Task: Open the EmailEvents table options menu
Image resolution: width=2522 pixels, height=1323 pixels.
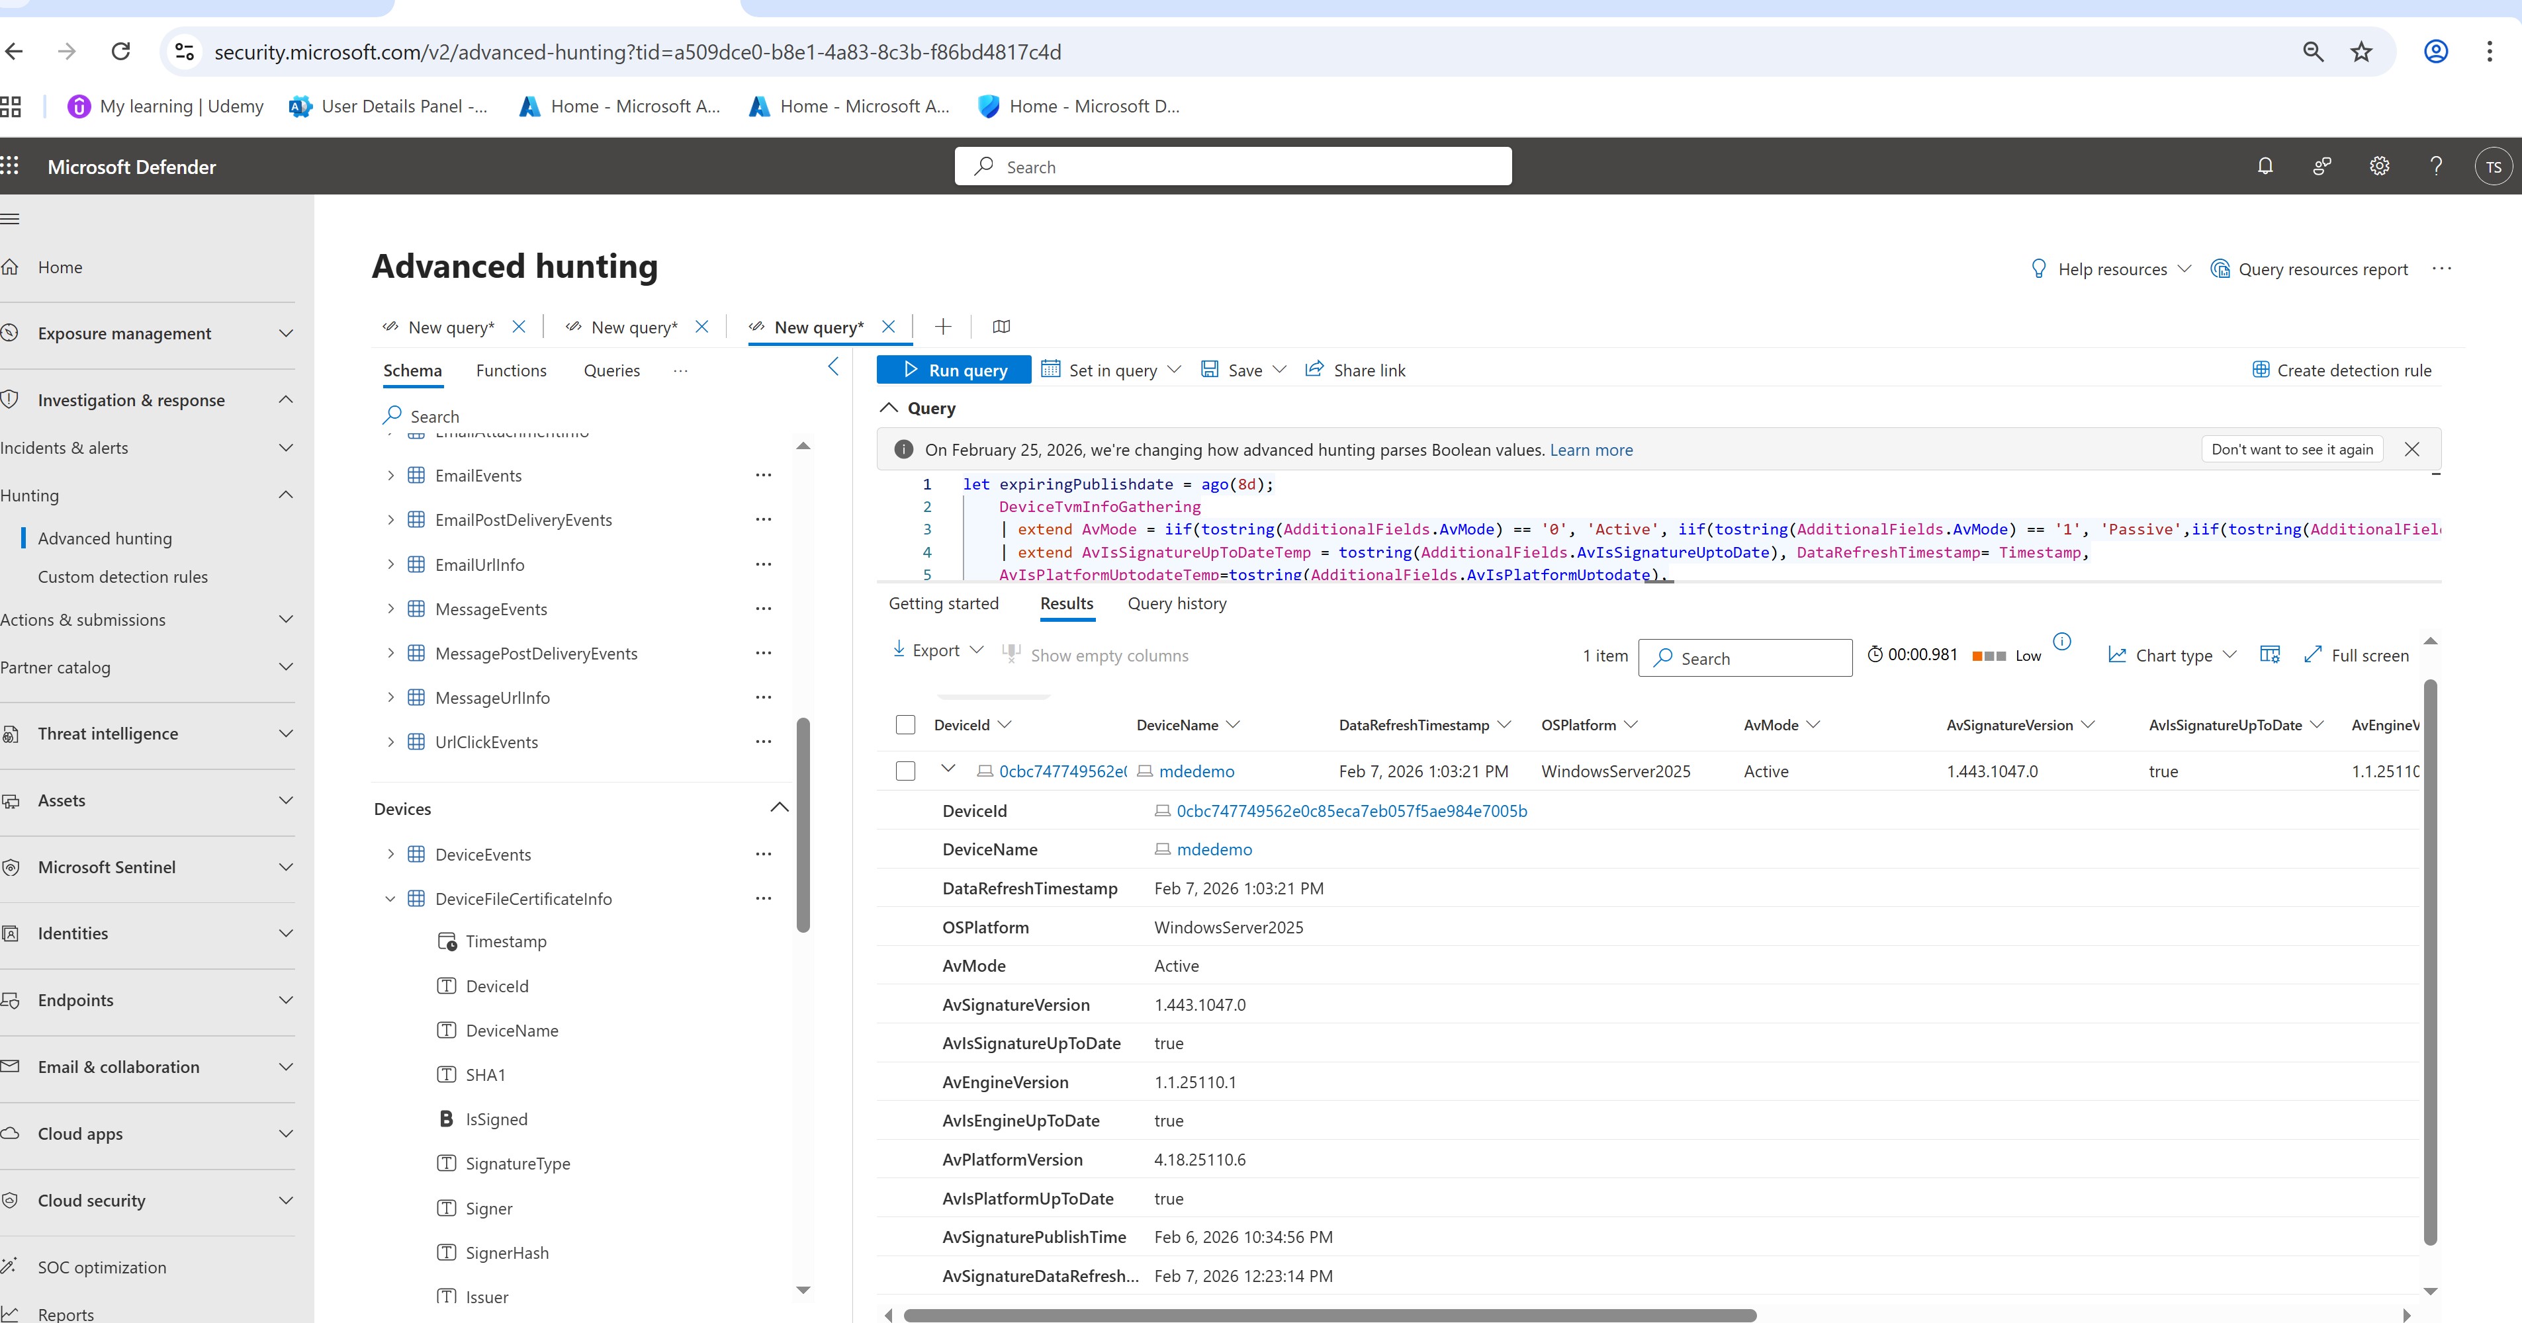Action: pos(764,476)
